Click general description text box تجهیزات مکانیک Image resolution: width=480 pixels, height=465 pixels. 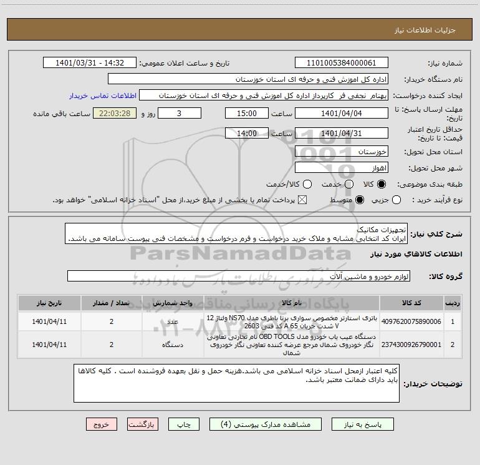pos(236,234)
